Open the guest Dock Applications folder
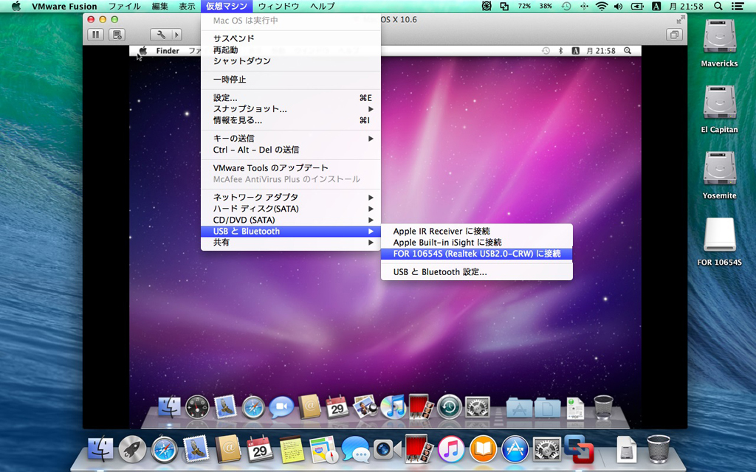This screenshot has width=756, height=472. coord(519,407)
